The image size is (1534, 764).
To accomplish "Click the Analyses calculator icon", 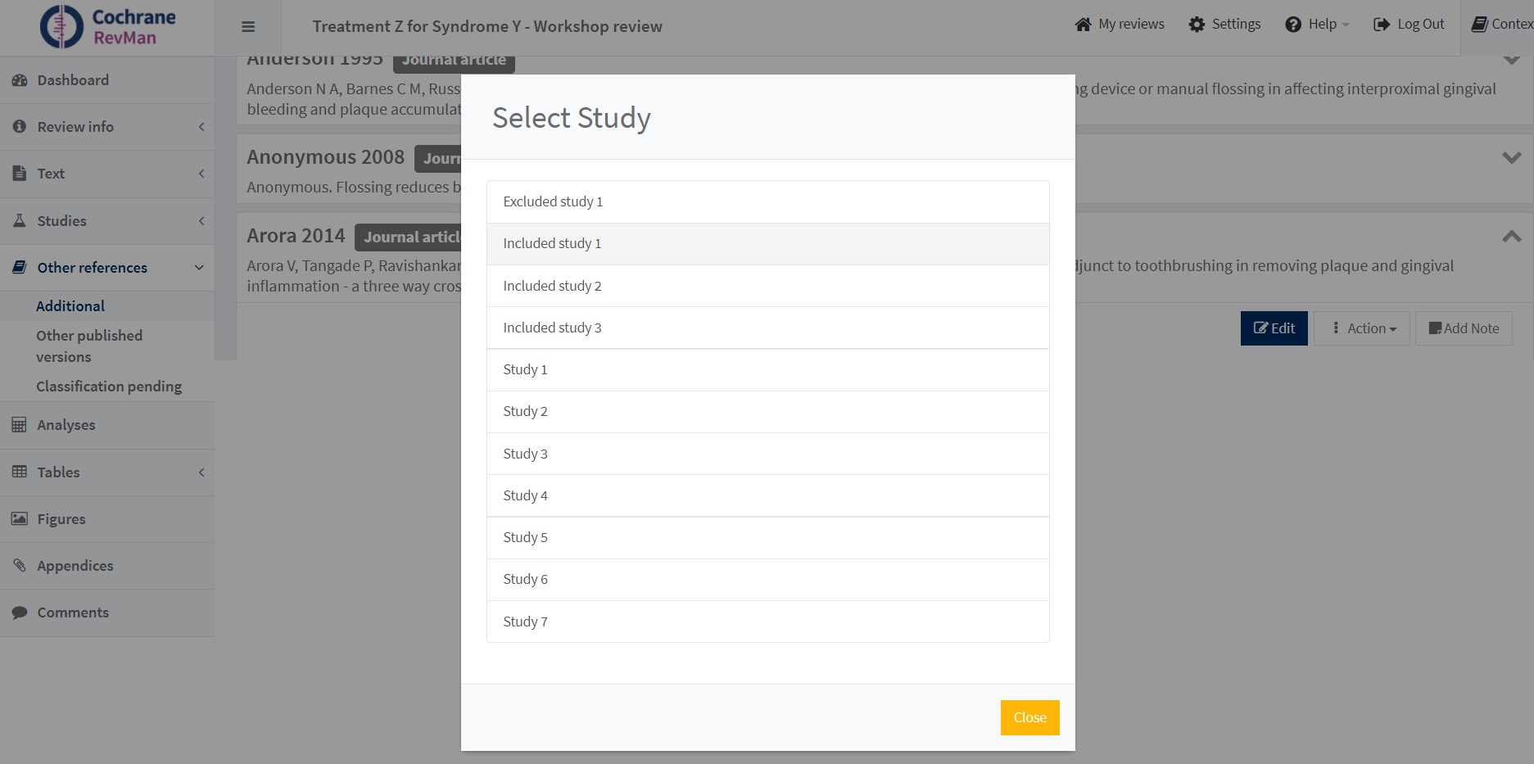I will tap(20, 425).
